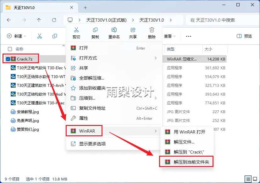This screenshot has width=260, height=183.
Task: Click Delete trash icon in context menu
Action: point(152,33)
